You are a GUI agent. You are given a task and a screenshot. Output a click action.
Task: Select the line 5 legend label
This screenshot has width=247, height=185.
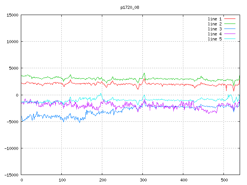point(215,39)
